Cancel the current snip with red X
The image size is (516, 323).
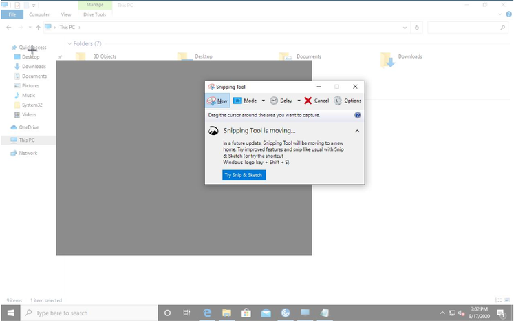coord(316,101)
